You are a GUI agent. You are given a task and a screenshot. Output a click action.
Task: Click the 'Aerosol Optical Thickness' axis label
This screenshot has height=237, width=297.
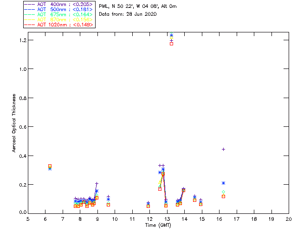click(14, 123)
